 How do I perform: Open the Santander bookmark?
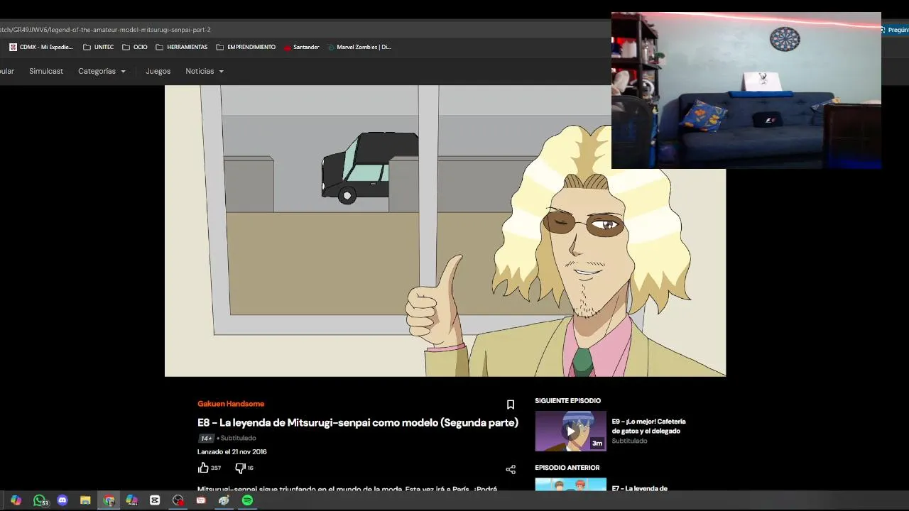[301, 47]
